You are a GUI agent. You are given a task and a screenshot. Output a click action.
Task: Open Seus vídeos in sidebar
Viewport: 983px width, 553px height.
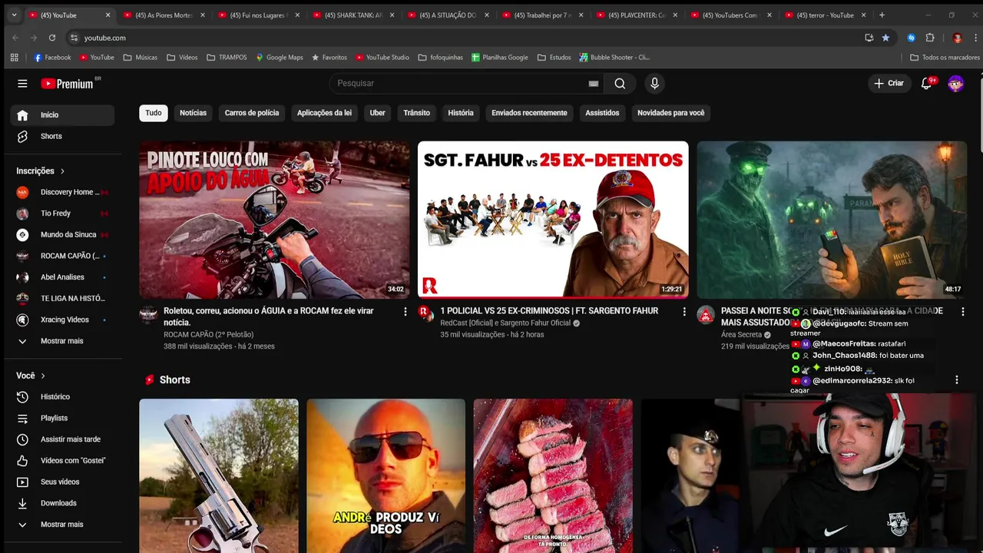(x=63, y=482)
